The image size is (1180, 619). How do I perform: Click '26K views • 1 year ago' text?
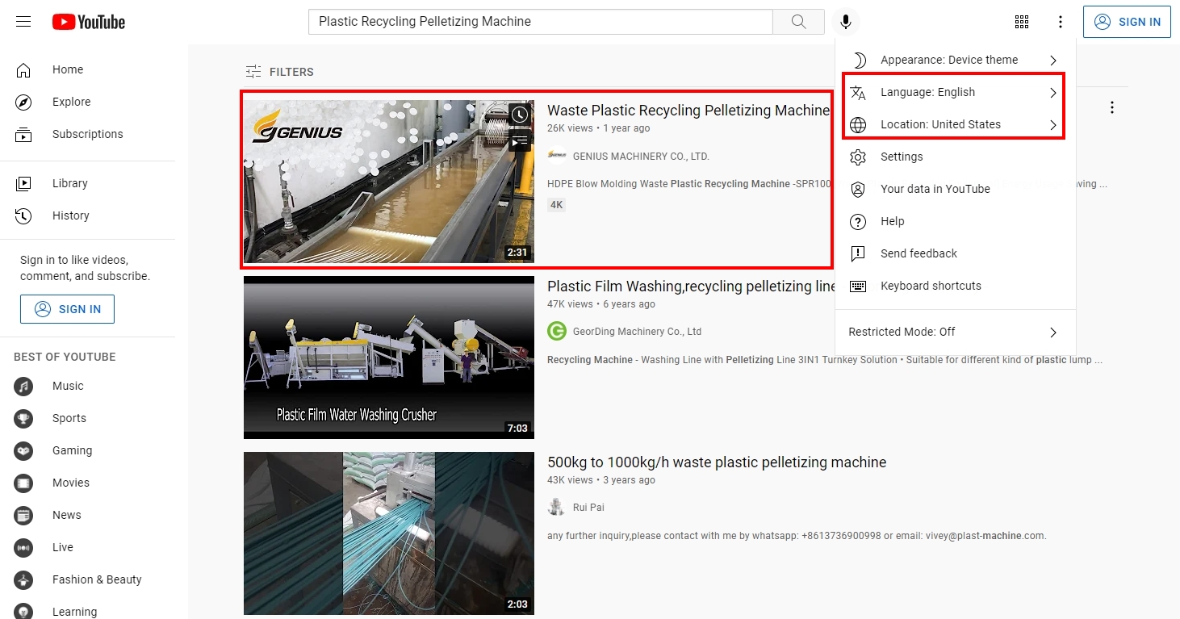[598, 128]
